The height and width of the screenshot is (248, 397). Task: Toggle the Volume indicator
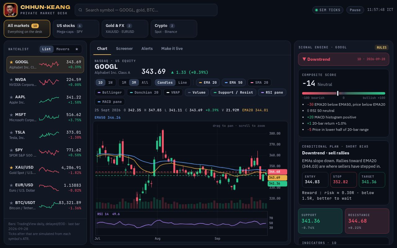click(x=197, y=92)
